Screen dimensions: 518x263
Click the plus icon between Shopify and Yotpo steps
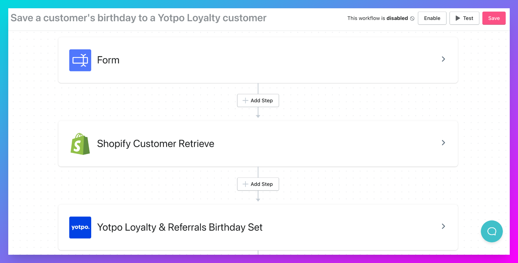click(x=245, y=184)
